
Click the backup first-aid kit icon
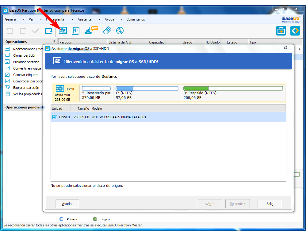[281, 31]
